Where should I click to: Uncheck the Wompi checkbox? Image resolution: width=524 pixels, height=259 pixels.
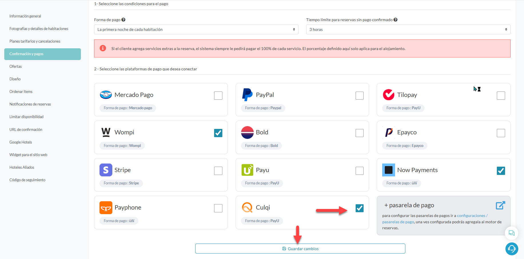(x=218, y=133)
